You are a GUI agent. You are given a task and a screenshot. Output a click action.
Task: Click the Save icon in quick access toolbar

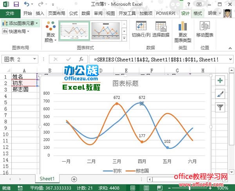[x=16, y=4]
